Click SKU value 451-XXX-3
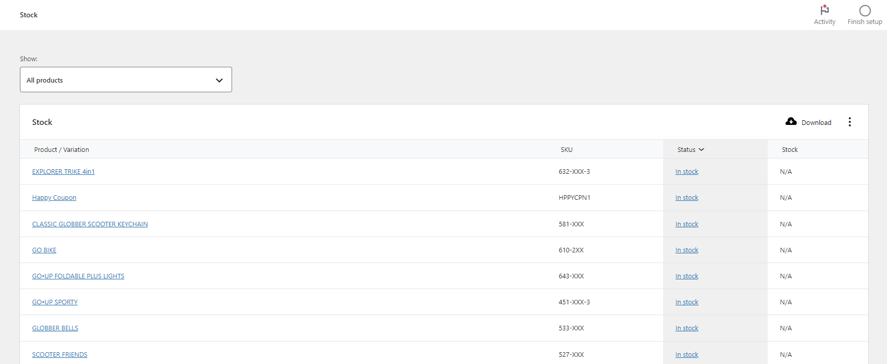 574,302
